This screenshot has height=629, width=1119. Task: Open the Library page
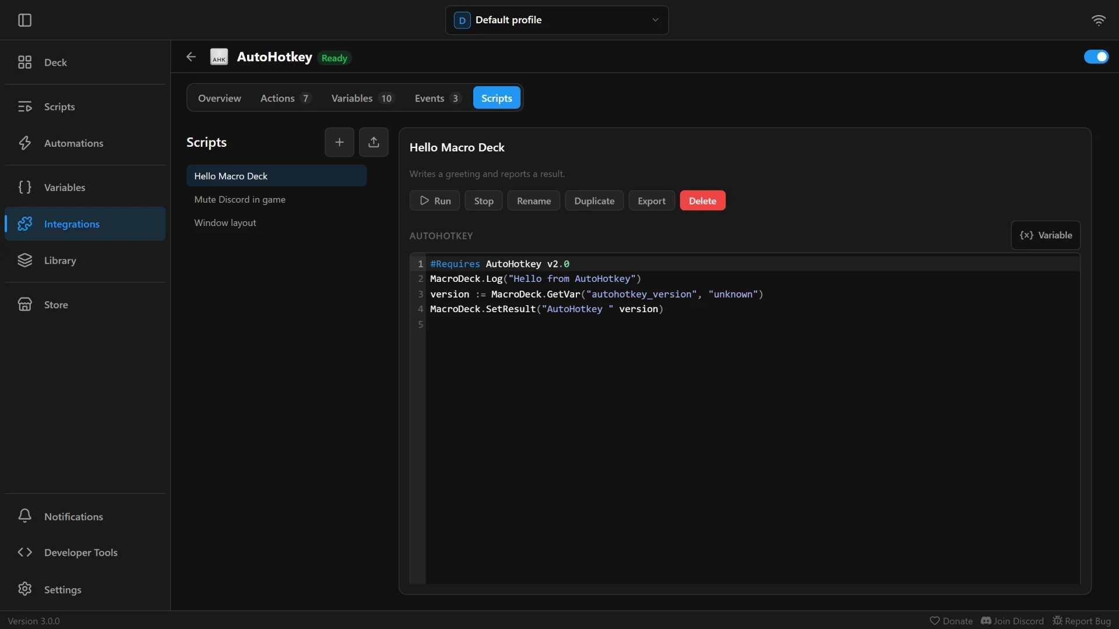85,260
